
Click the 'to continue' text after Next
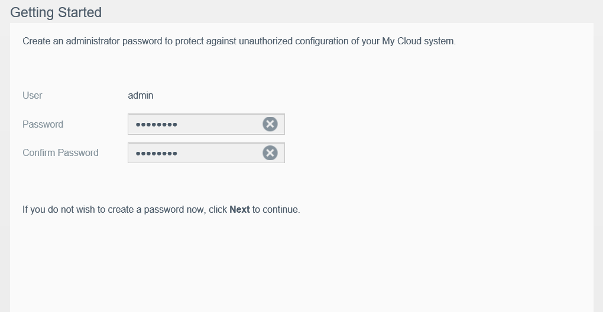(275, 209)
